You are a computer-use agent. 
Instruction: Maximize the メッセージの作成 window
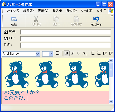click(104, 4)
